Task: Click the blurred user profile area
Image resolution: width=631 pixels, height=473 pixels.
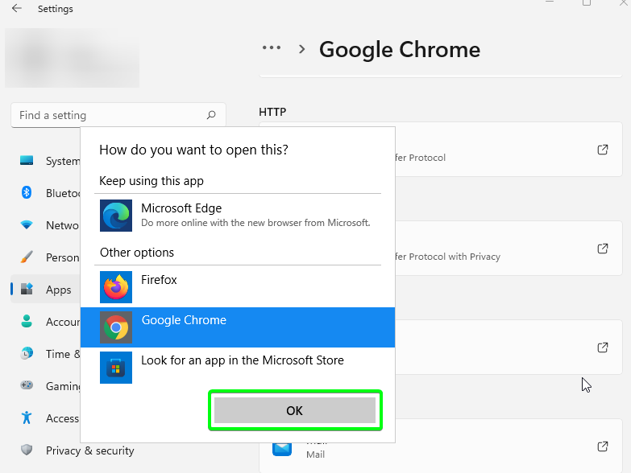Action: pyautogui.click(x=72, y=58)
